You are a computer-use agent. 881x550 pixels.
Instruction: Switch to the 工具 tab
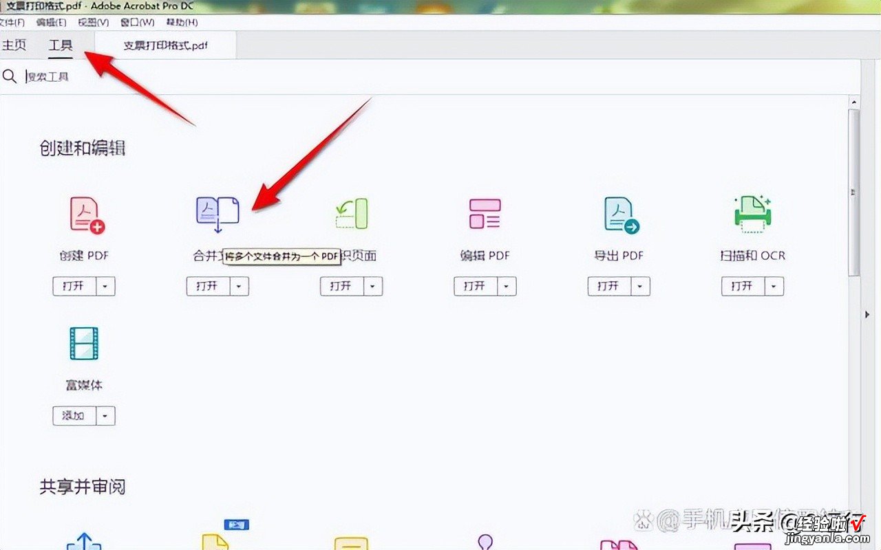pos(61,46)
